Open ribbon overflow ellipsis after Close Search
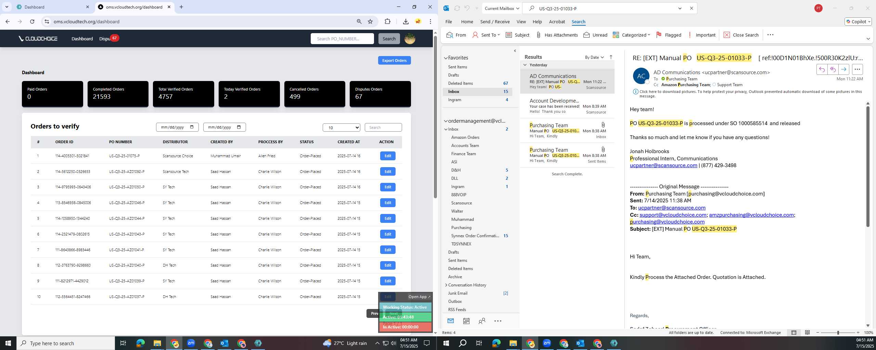Screen dimensions: 876x350 (770, 35)
